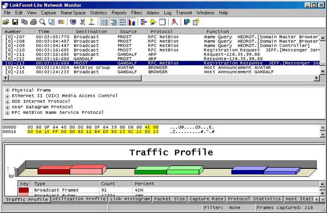Open the Statistics menu

pyautogui.click(x=99, y=13)
